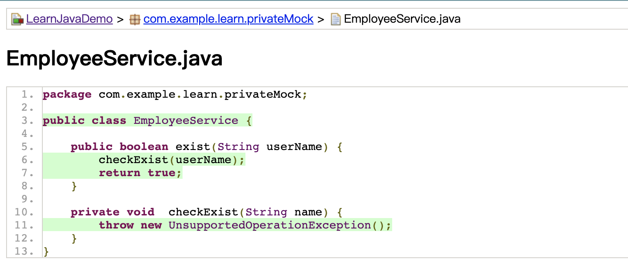
Task: Click line number 5.
Action: [x=27, y=147]
